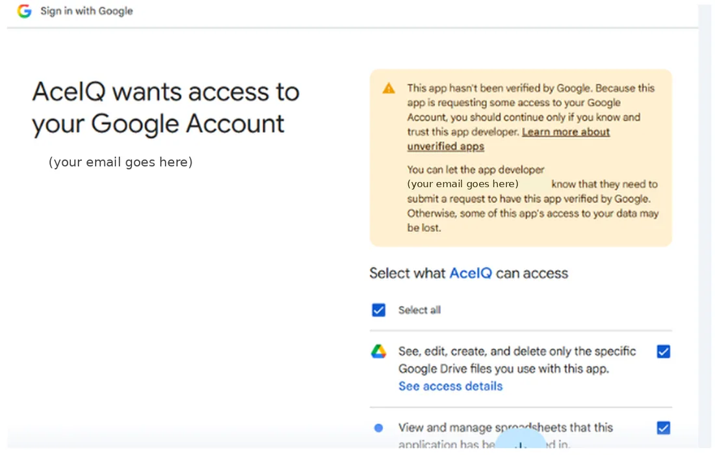715x455 pixels.
Task: Uncheck the Google Drive files permission checkbox
Action: tap(664, 352)
